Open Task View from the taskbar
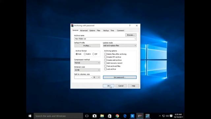The height and width of the screenshot is (119, 211). (x=87, y=116)
